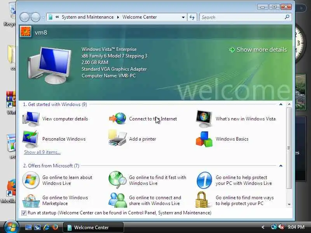The width and height of the screenshot is (311, 233).
Task: Click the refresh button beside address bar
Action: [x=192, y=17]
